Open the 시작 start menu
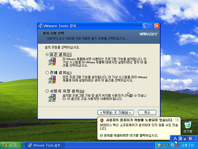Screen dimensions: 198x149 coord(11,145)
